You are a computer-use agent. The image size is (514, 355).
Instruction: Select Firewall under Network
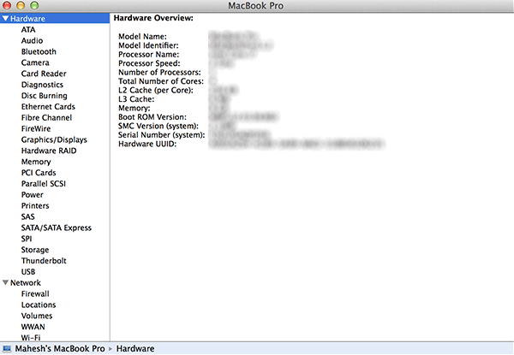pos(35,293)
